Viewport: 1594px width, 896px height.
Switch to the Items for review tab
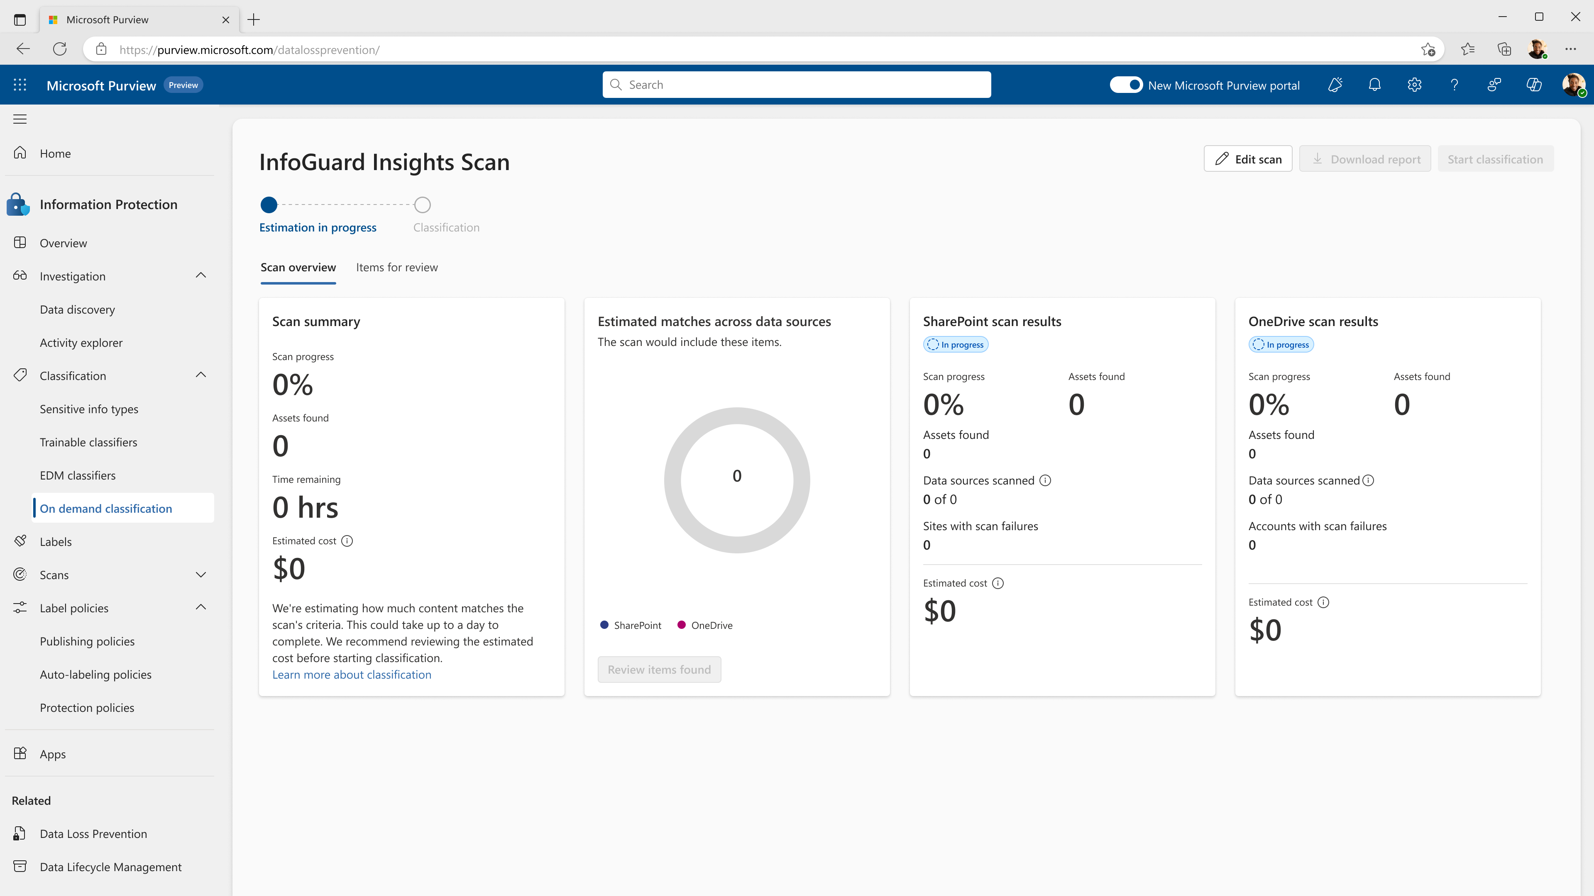397,268
